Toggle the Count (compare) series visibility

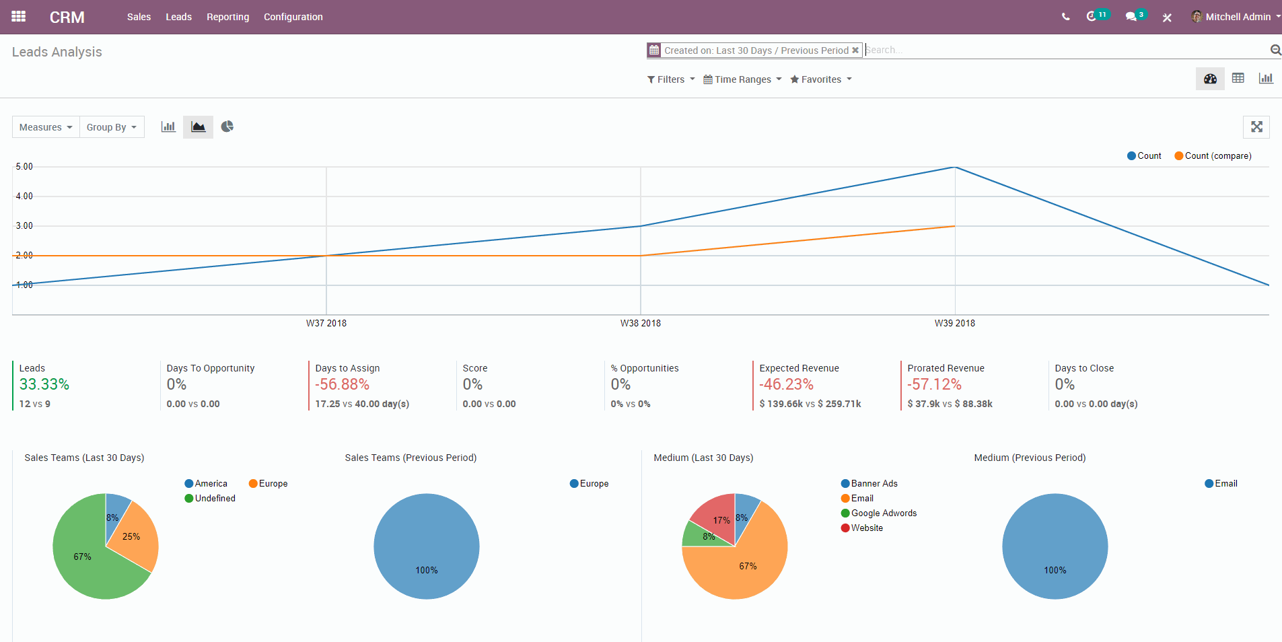click(1211, 155)
